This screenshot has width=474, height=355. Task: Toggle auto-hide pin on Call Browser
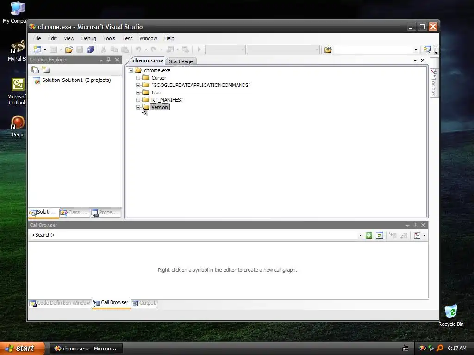tap(415, 225)
